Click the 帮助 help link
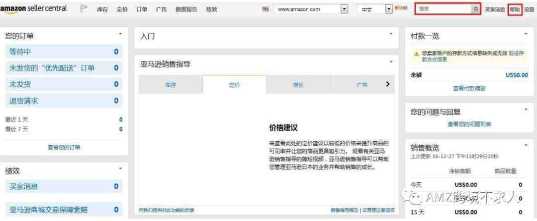The height and width of the screenshot is (221, 537). (515, 9)
